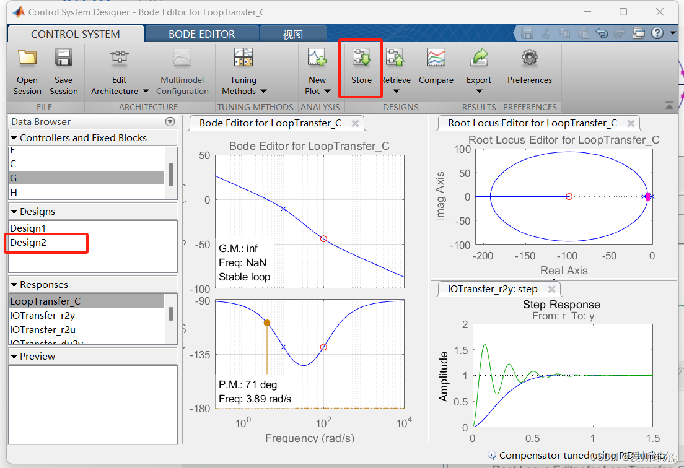The image size is (684, 468).
Task: Select the IOTransfer_r2y response
Action: [86, 316]
